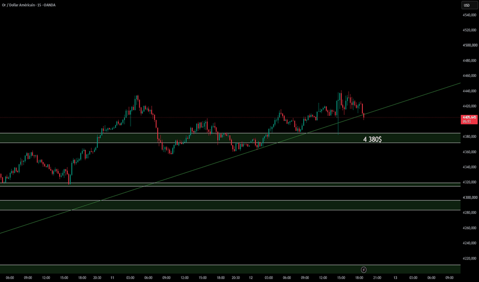Open the USD currency selector
Viewport: 479px width, 282px height.
tap(469, 5)
